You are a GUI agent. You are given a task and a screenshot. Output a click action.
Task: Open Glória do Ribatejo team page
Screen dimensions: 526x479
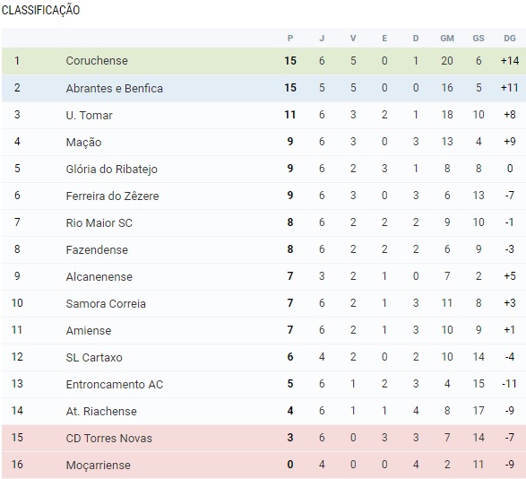pyautogui.click(x=111, y=169)
